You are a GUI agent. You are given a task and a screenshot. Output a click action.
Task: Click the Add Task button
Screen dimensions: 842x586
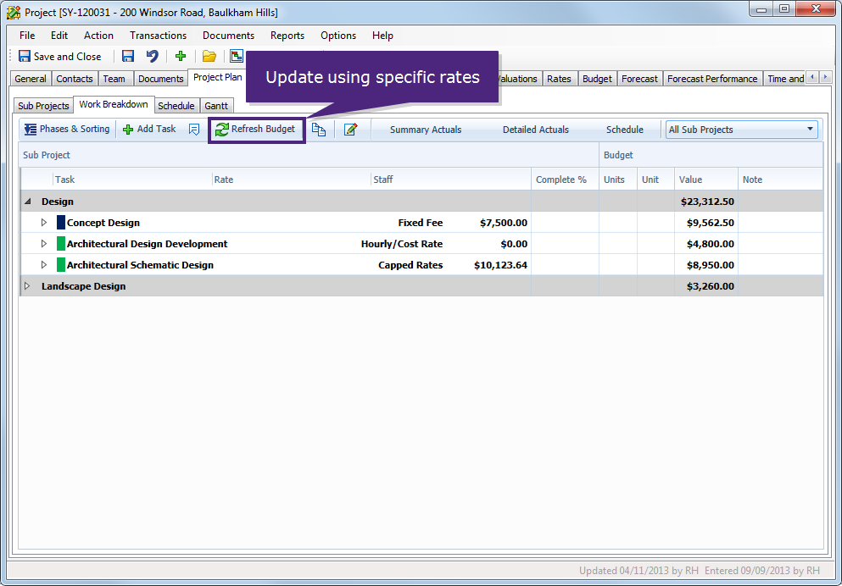(149, 130)
